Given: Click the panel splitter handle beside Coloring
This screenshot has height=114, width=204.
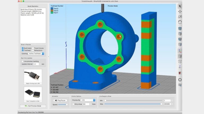Looking at the screenshot, I should 48,56.
